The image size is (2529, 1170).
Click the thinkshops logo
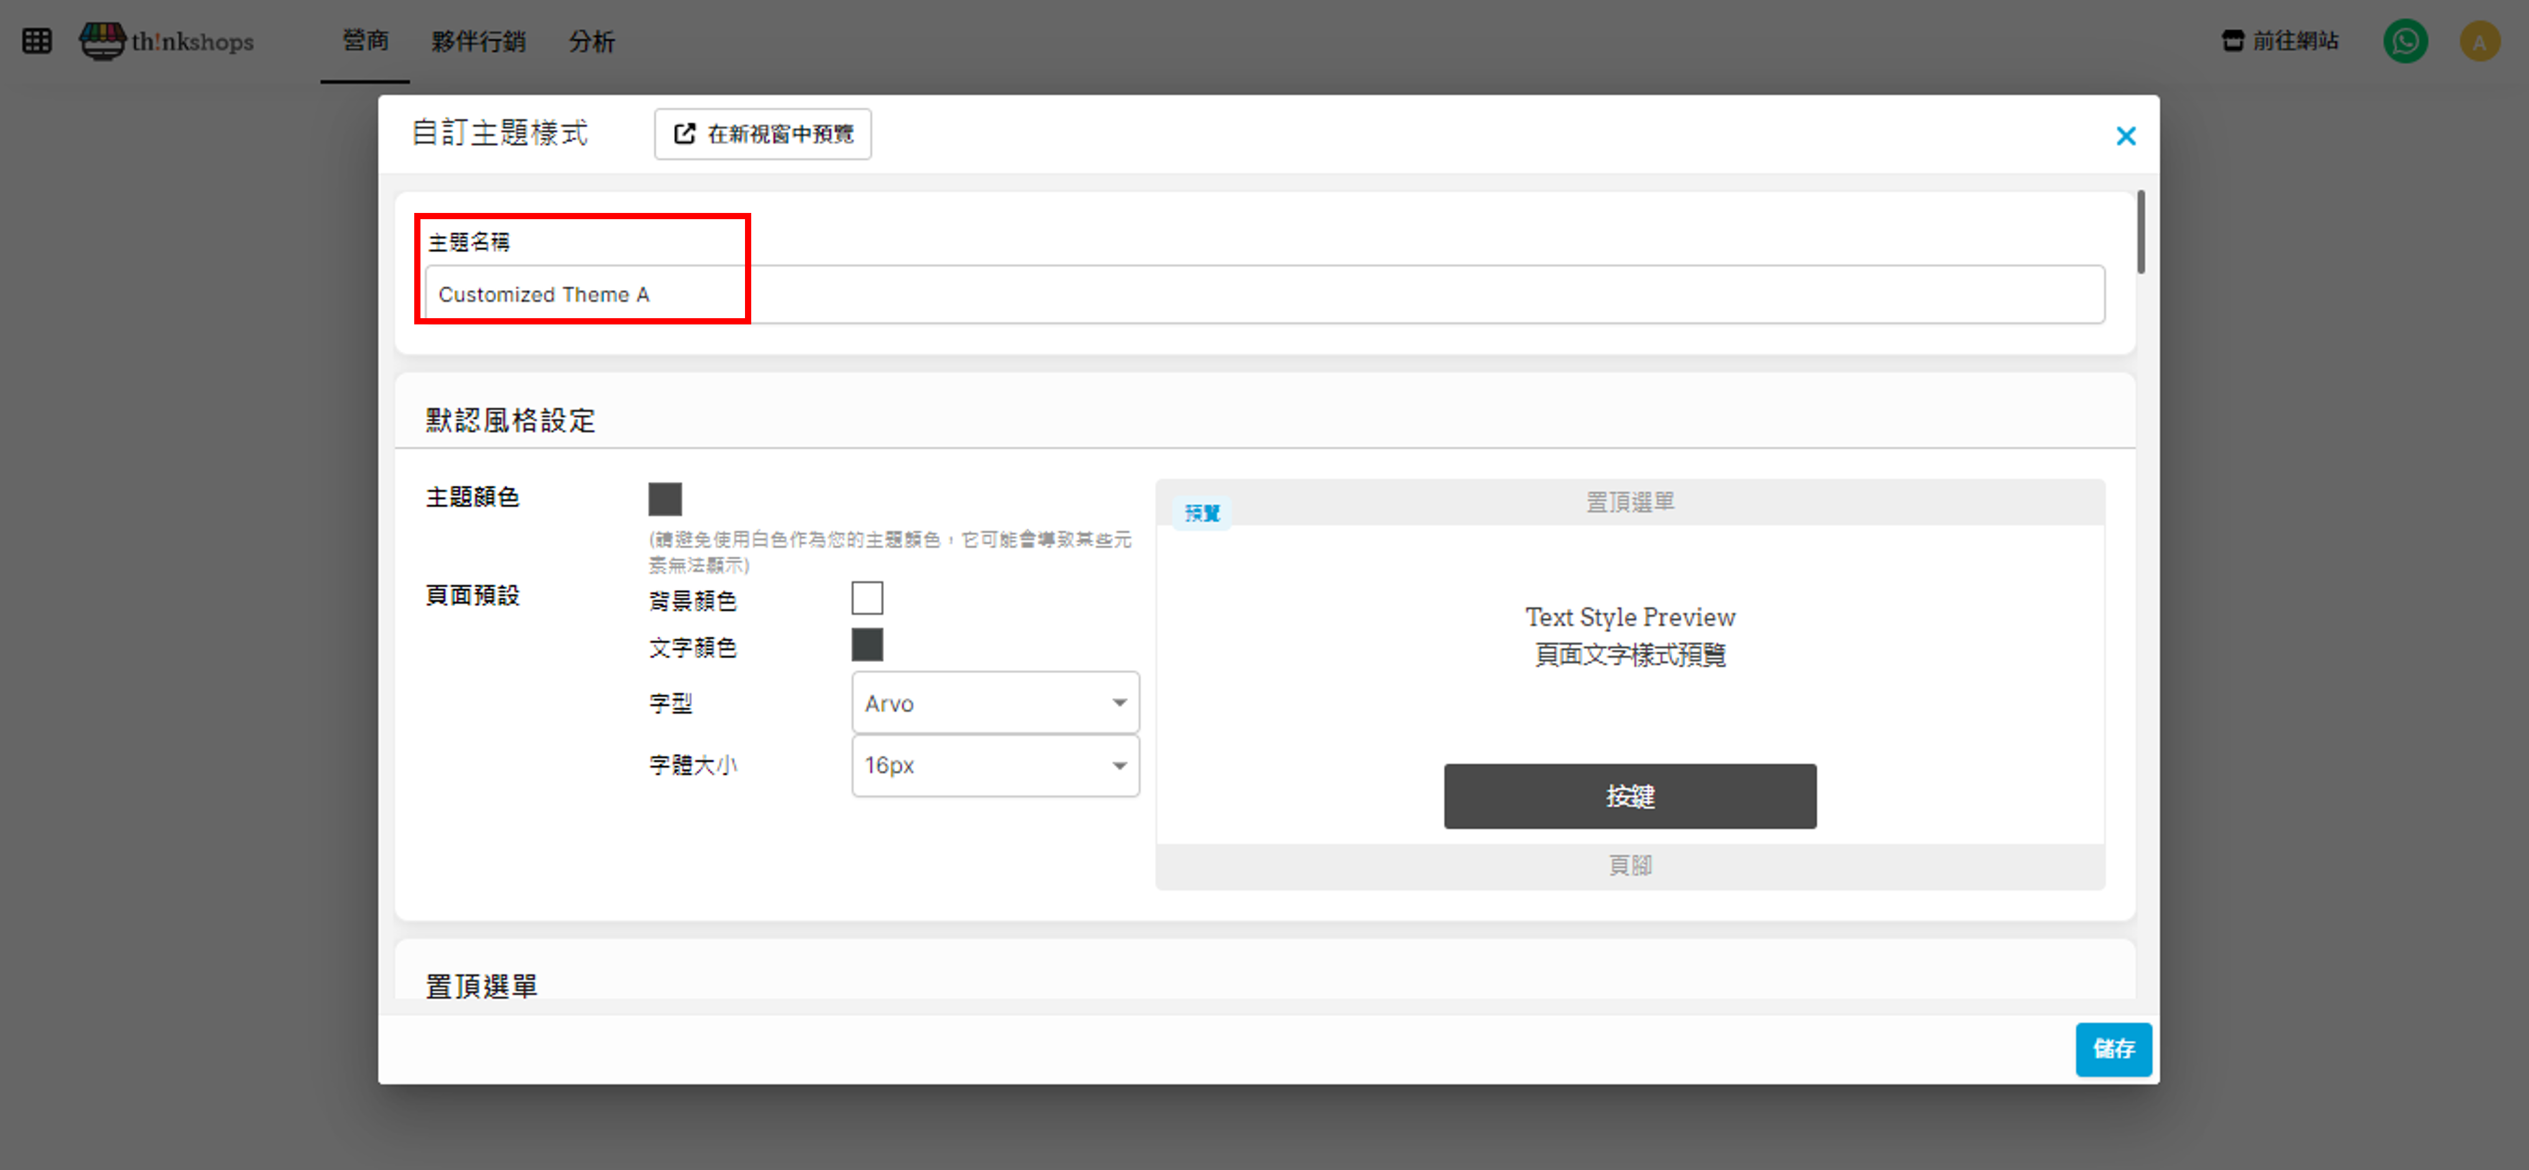167,41
